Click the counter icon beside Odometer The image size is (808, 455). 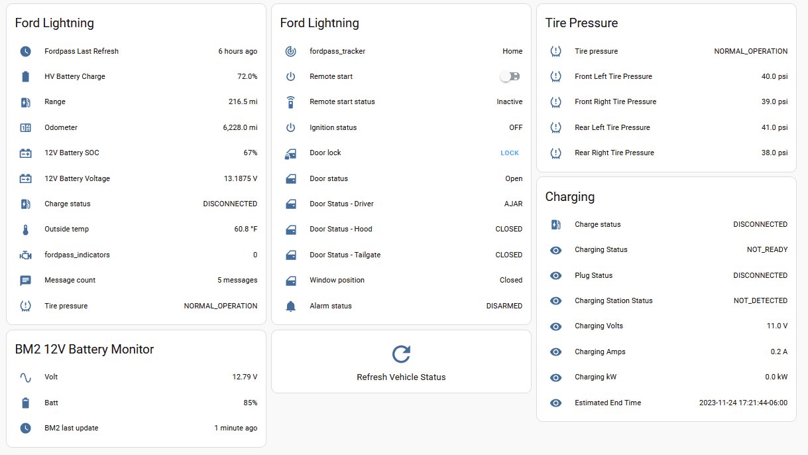(25, 127)
